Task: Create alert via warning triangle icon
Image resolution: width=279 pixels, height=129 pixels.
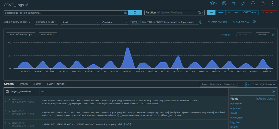Action: pos(253,3)
